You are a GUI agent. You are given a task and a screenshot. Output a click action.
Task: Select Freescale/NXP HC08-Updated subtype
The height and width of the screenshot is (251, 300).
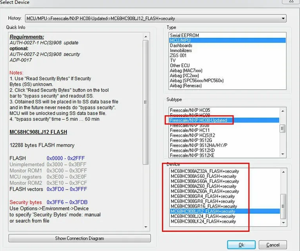click(x=198, y=120)
